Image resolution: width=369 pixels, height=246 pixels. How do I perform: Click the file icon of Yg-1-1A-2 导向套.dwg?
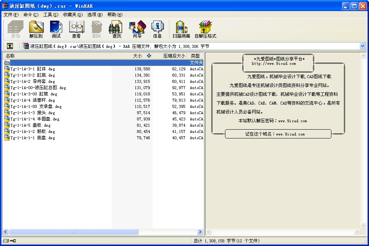pyautogui.click(x=7, y=81)
